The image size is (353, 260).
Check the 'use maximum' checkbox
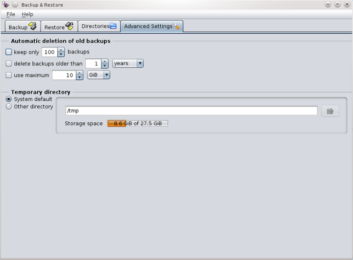[8, 75]
